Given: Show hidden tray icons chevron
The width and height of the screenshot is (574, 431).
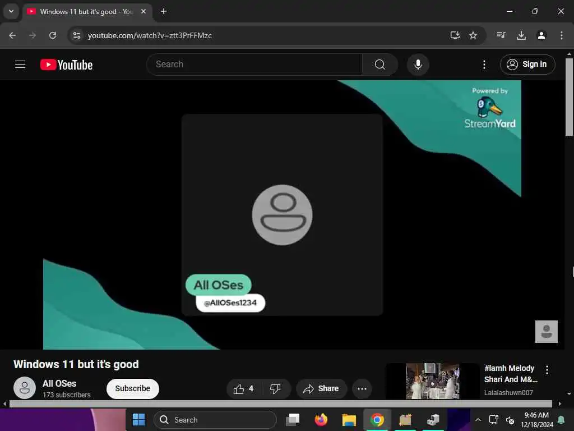Looking at the screenshot, I should point(478,420).
